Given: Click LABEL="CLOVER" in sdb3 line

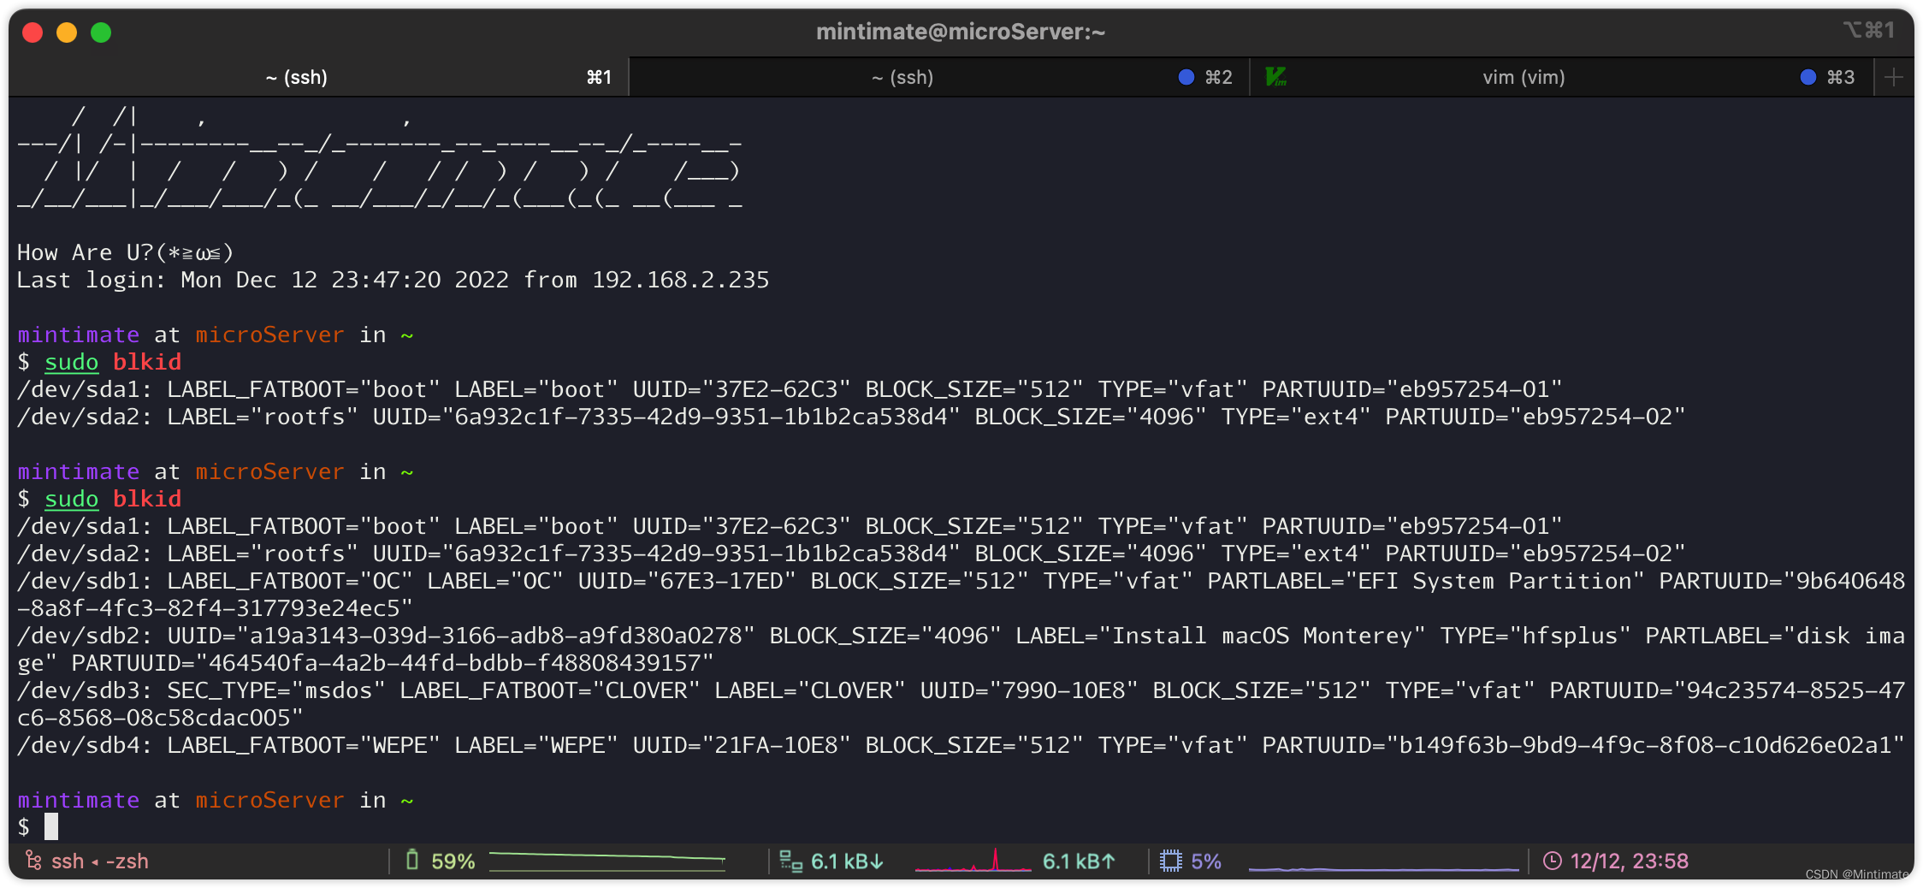Looking at the screenshot, I should [x=810, y=690].
